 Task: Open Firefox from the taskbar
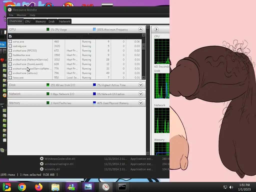(39, 187)
